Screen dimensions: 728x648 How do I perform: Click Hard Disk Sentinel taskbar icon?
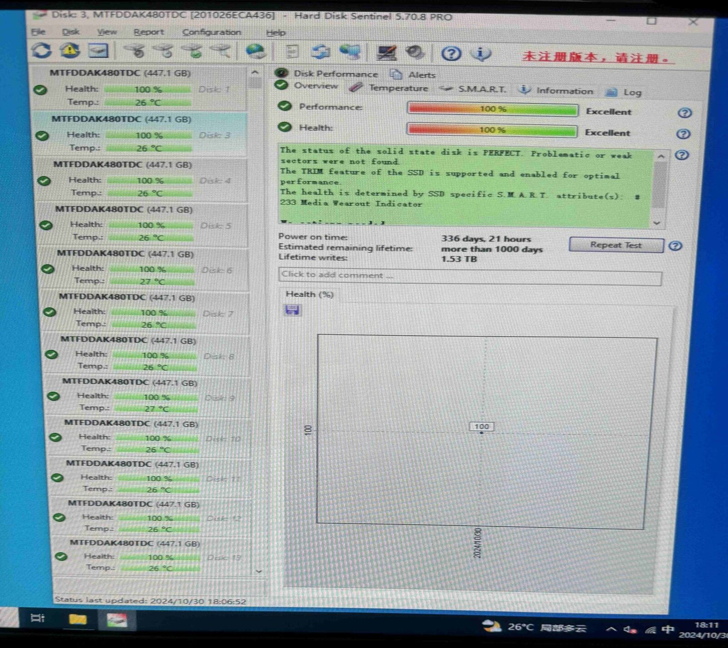click(x=117, y=620)
